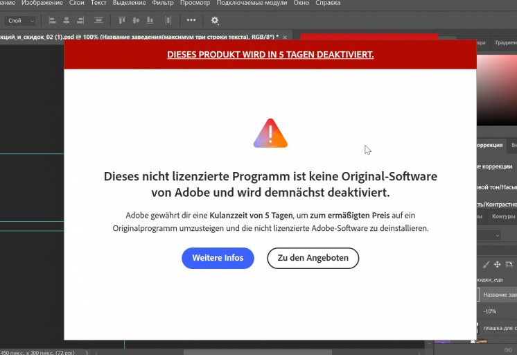The image size is (517, 355).
Task: Click the коррекции presets heading
Action: click(495, 166)
